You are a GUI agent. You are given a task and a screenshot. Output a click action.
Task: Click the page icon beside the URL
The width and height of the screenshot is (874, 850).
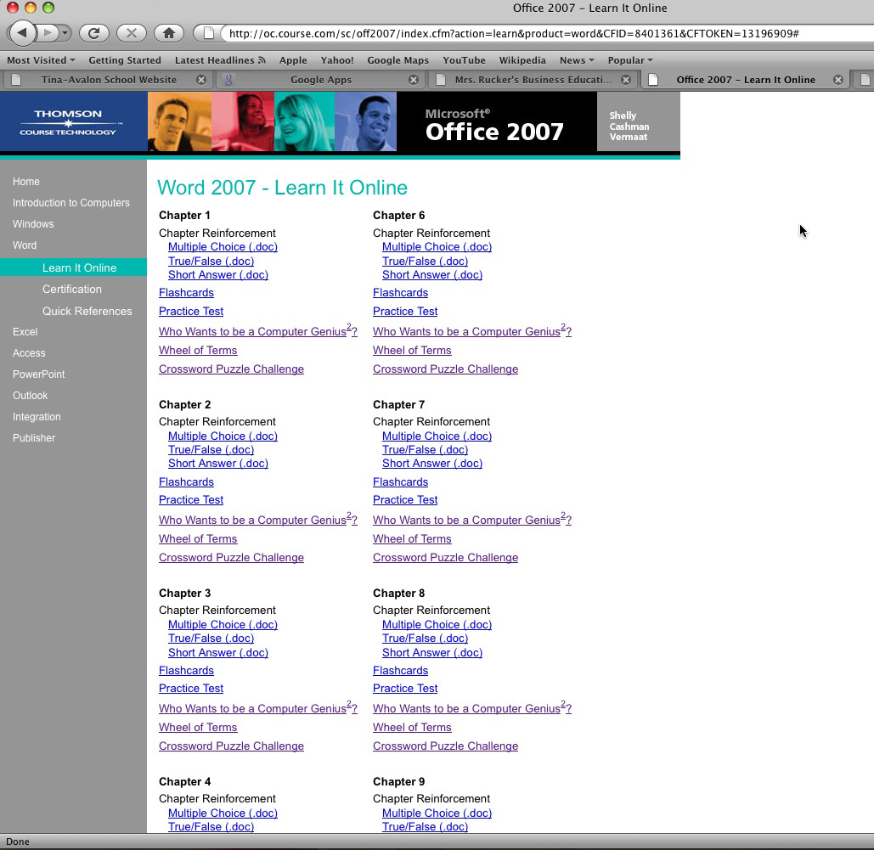[x=208, y=33]
